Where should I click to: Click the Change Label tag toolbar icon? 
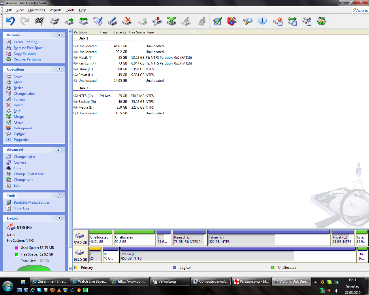[x=98, y=21]
